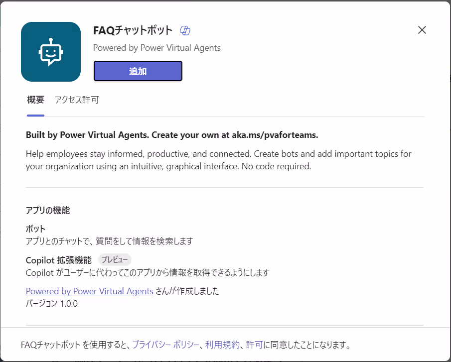Viewport: 451px width, 362px height.
Task: Close the app details dialog
Action: point(422,30)
